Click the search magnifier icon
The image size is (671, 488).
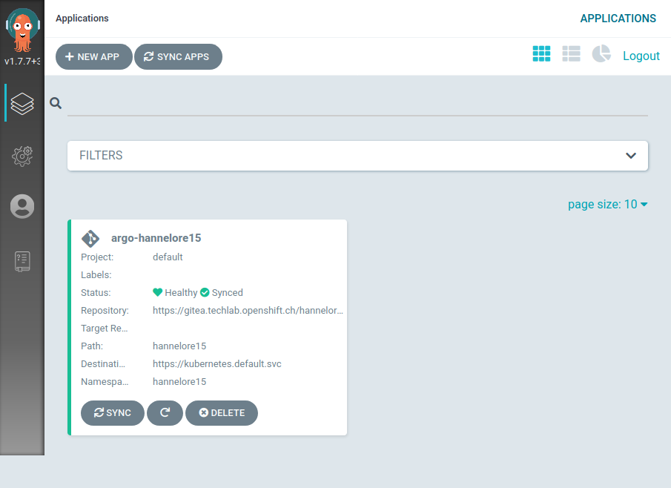coord(56,103)
